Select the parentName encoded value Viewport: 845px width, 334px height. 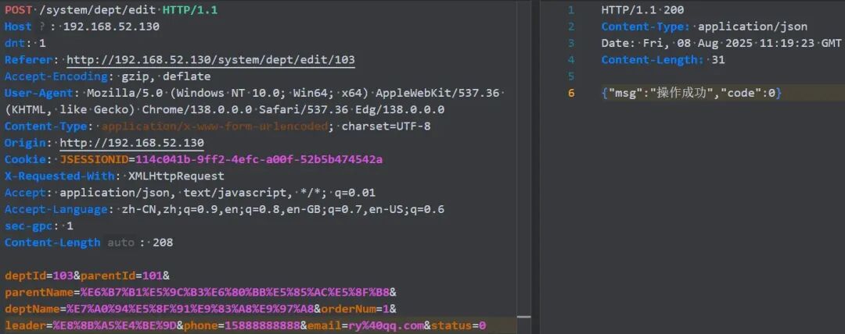click(x=235, y=293)
